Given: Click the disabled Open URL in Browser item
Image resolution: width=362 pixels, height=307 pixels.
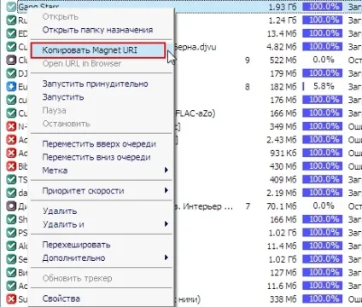Looking at the screenshot, I should click(x=82, y=63).
